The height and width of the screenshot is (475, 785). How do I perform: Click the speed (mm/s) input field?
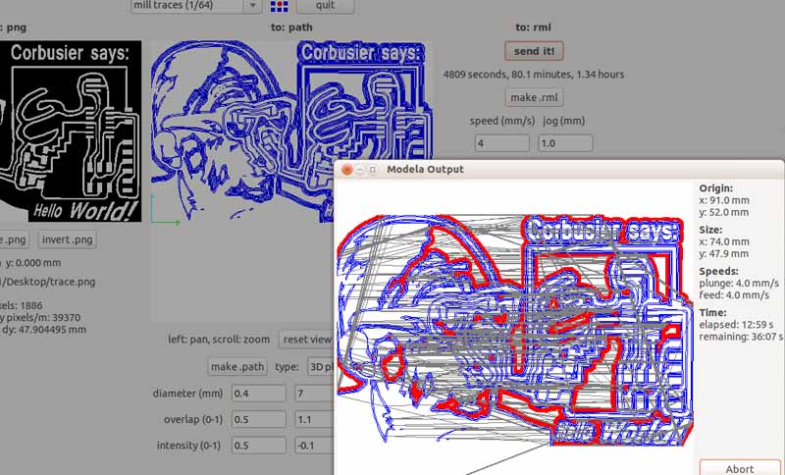(502, 143)
